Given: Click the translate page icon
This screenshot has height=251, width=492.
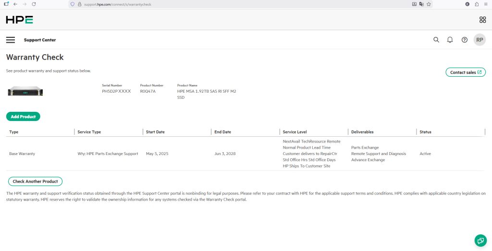Looking at the screenshot, I should click(x=421, y=4).
